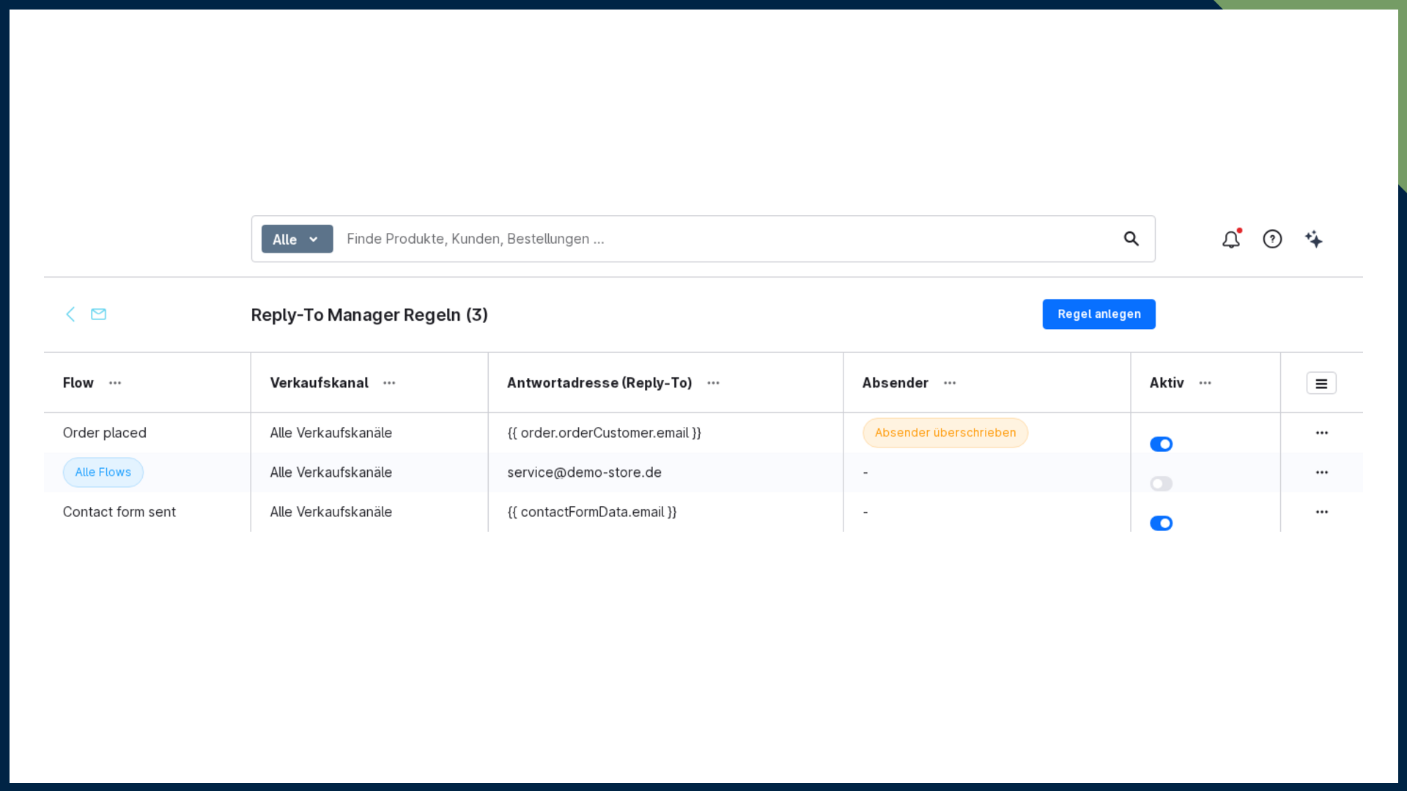Open the column settings list icon

pyautogui.click(x=1321, y=383)
